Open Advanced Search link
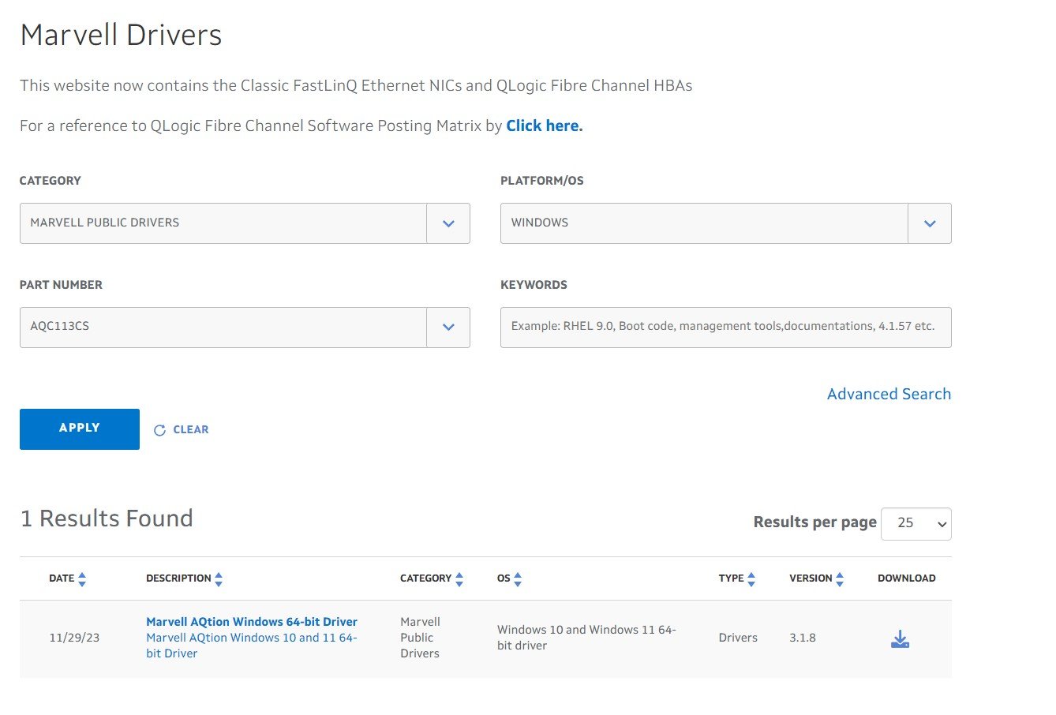Screen dimensions: 1056x715 889,394
